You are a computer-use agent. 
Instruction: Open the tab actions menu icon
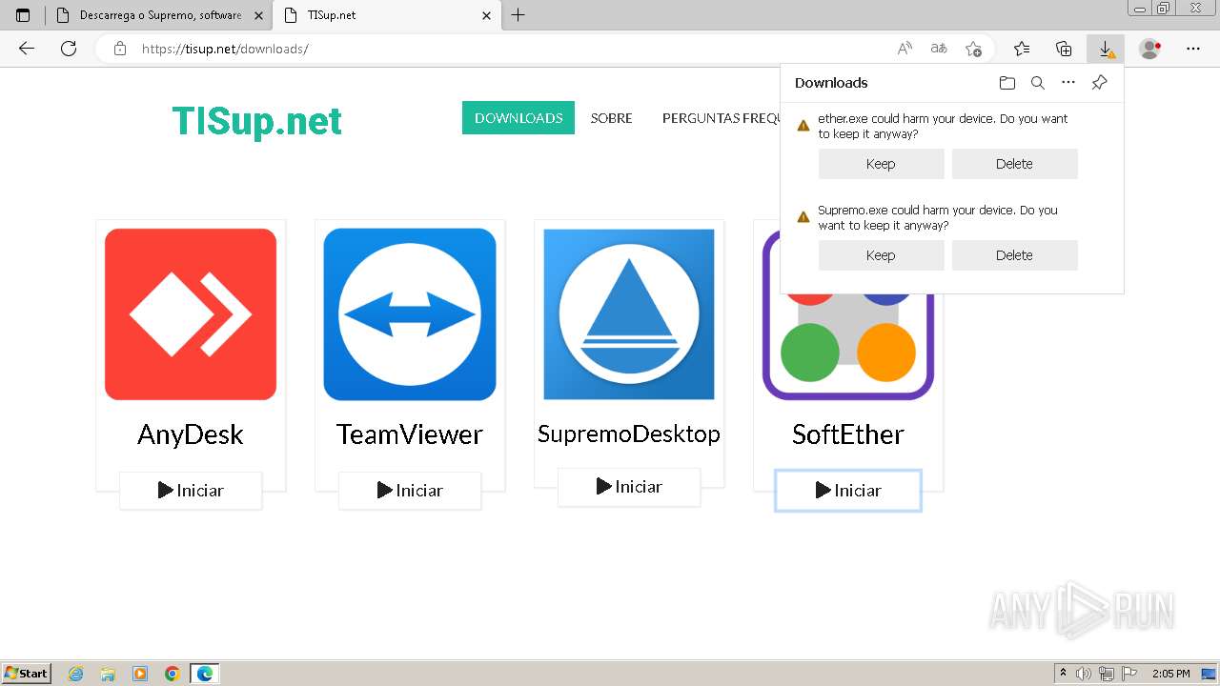coord(23,15)
